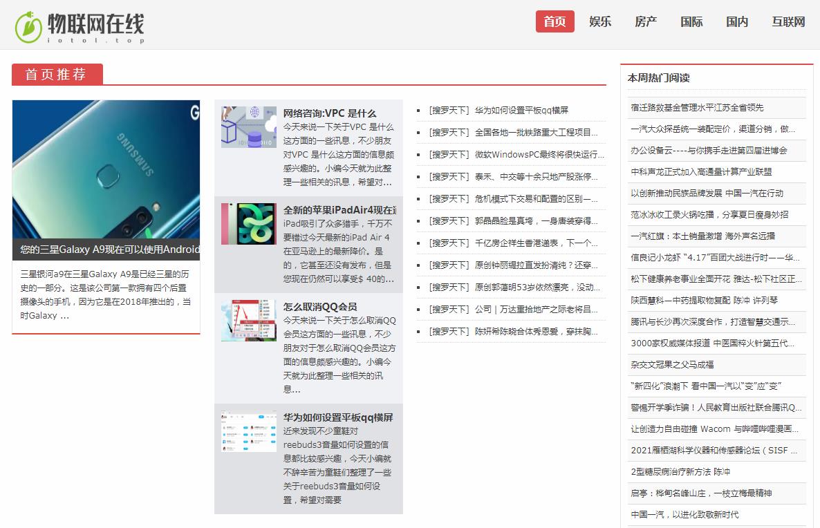Open the 互联网 navigation tab
820x528 pixels.
click(788, 21)
